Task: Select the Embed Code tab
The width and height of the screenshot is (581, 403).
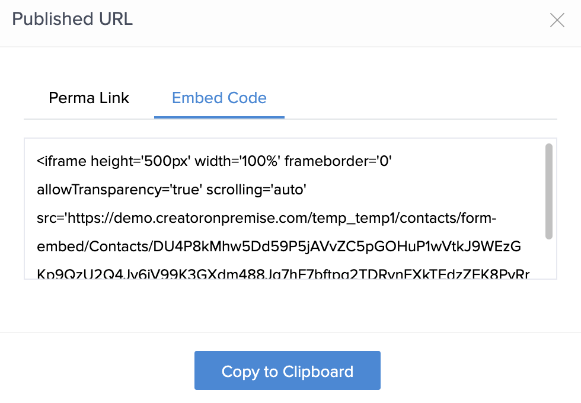Action: (219, 98)
